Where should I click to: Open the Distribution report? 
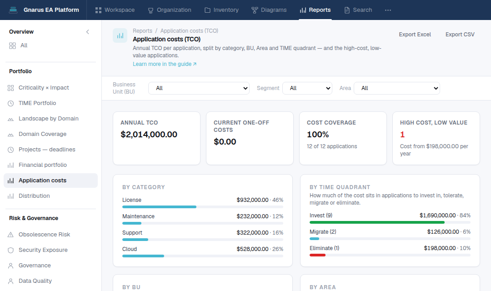pos(51,196)
